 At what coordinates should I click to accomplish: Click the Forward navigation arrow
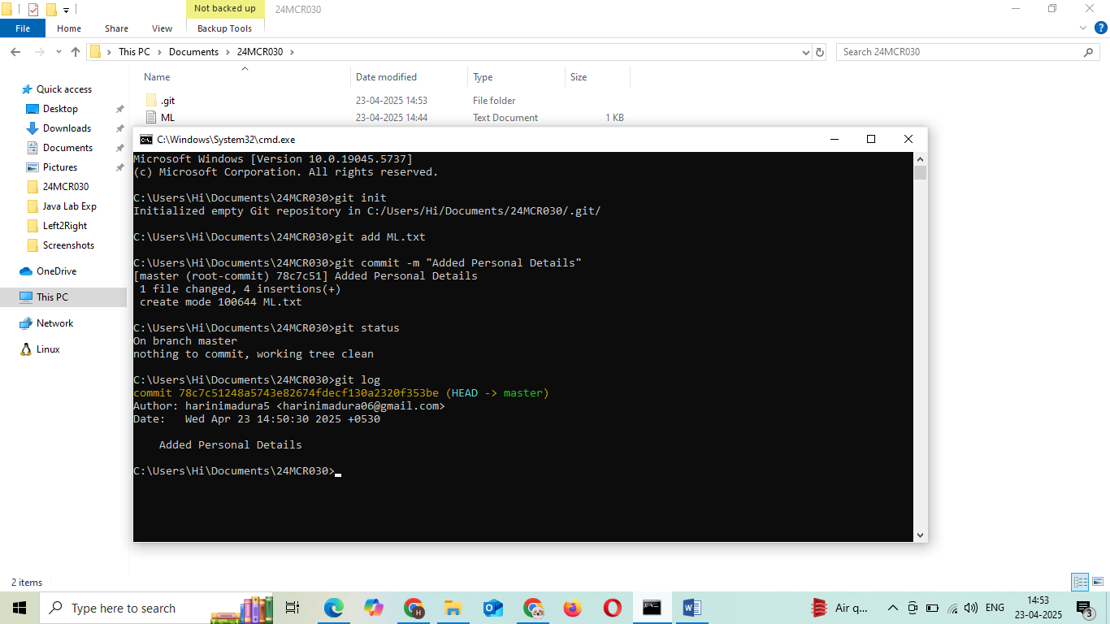pyautogui.click(x=39, y=52)
